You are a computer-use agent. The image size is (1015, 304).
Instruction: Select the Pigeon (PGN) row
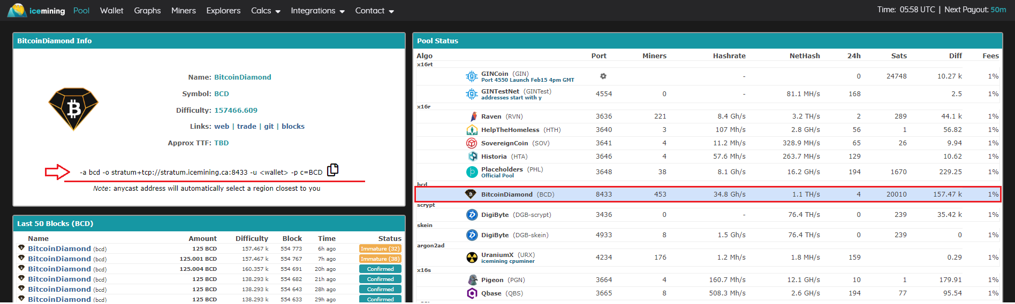coord(708,280)
